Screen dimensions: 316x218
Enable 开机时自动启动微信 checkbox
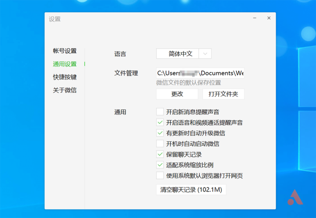[160, 144]
